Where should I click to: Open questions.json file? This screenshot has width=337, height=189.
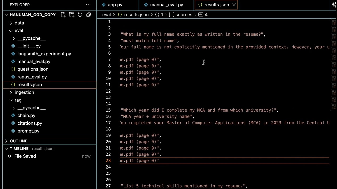(33, 69)
